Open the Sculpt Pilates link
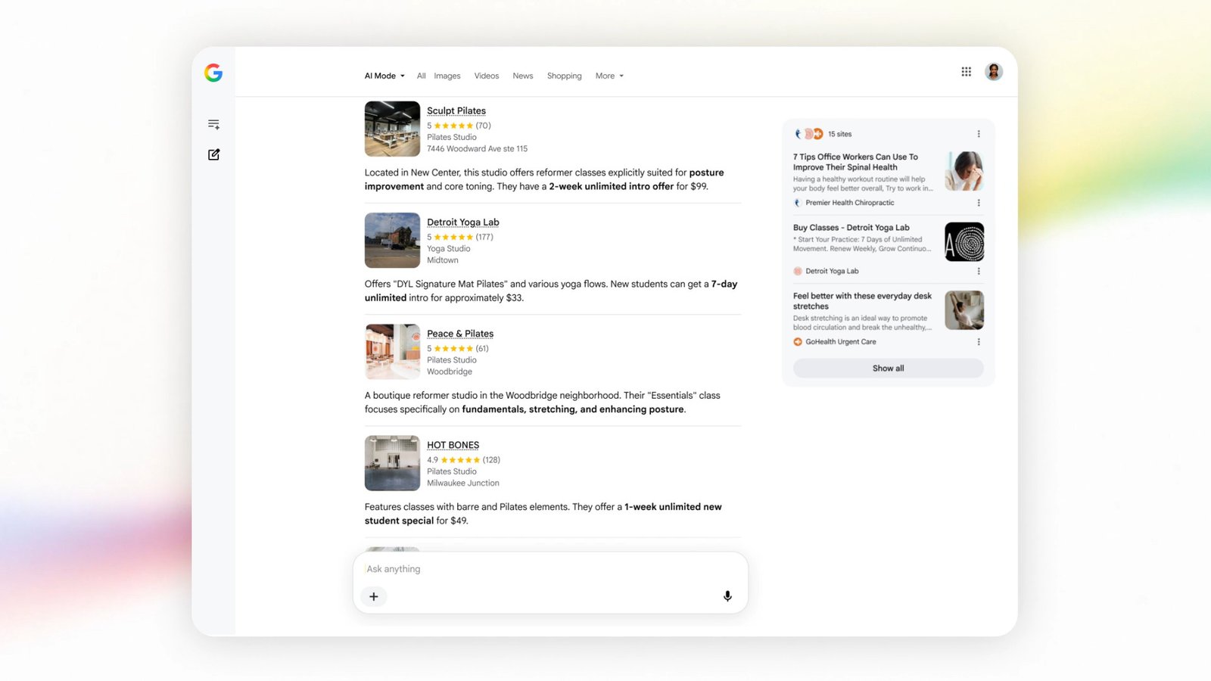This screenshot has width=1211, height=681. (456, 110)
